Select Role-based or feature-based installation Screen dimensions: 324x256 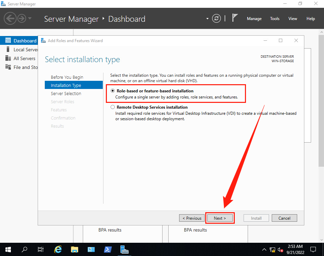click(x=113, y=91)
